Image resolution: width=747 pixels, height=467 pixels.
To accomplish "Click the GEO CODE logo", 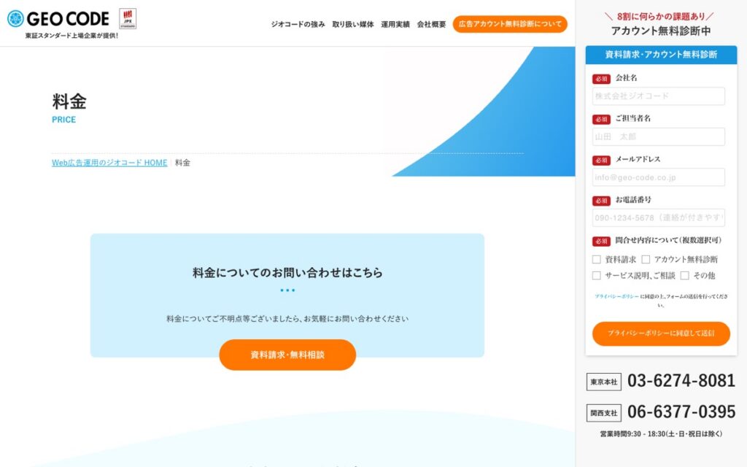I will (58, 18).
